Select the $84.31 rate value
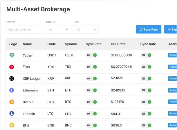 pos(116,114)
